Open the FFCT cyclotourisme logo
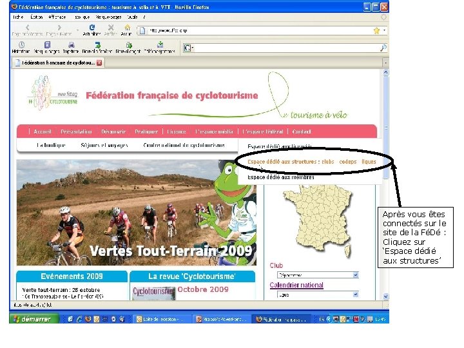 [x=53, y=93]
